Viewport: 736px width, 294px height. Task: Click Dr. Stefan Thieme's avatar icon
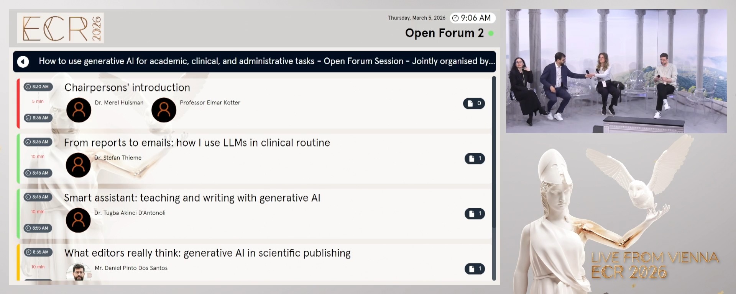(78, 165)
